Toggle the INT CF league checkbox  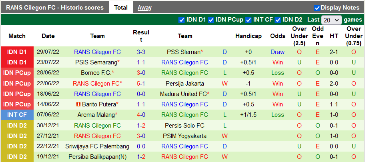click(x=249, y=20)
